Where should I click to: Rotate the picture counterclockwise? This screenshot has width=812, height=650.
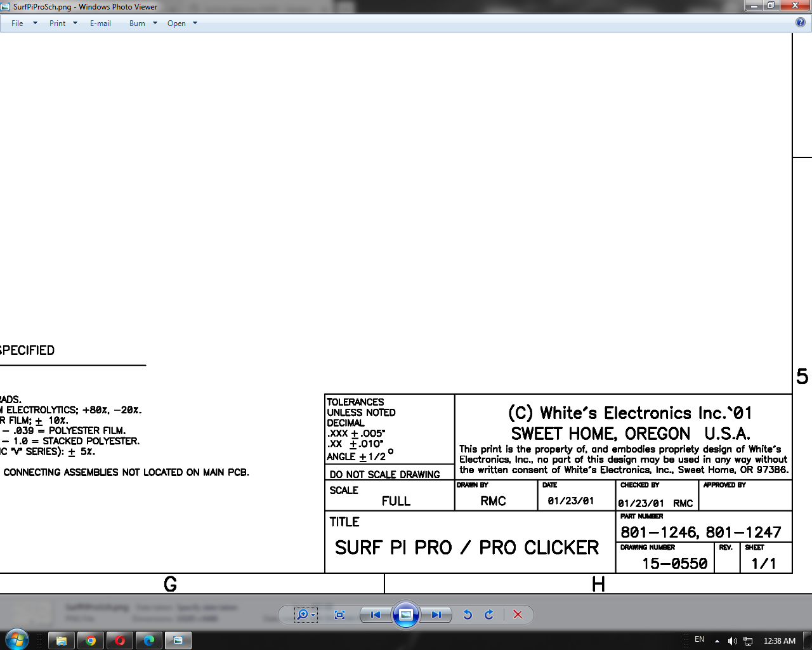(x=468, y=614)
